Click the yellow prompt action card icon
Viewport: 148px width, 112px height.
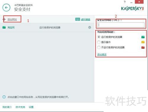(x=143, y=42)
